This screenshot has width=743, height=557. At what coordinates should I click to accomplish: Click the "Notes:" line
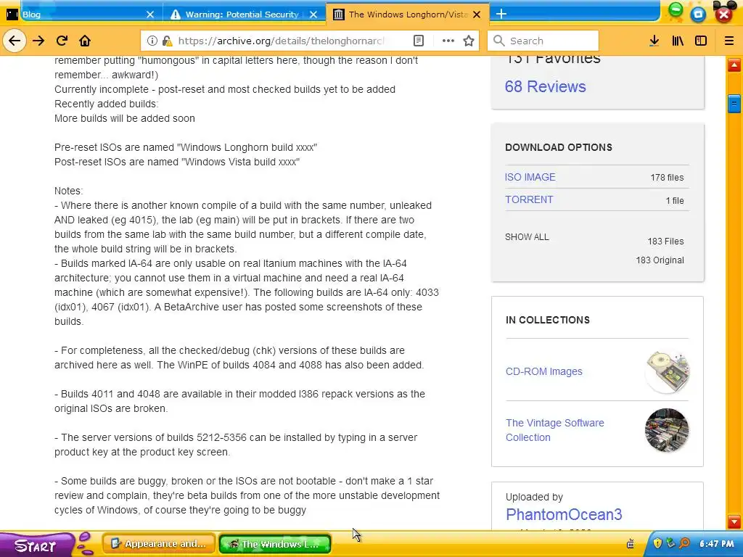[68, 191]
